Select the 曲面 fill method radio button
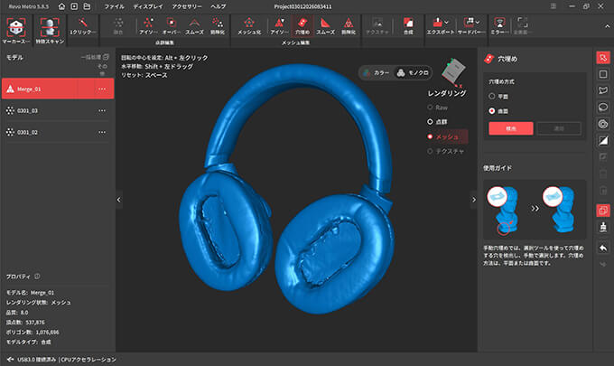614x366 pixels. pyautogui.click(x=491, y=110)
